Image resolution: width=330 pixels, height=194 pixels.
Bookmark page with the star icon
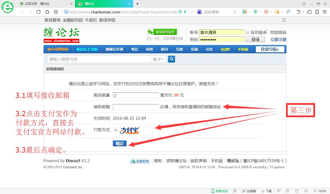click(56, 12)
